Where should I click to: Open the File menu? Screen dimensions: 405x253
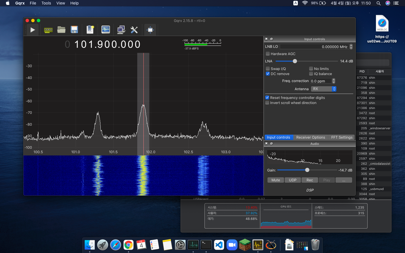coord(33,3)
